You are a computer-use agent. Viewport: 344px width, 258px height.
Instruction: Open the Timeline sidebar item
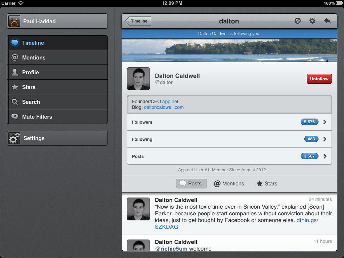point(57,43)
